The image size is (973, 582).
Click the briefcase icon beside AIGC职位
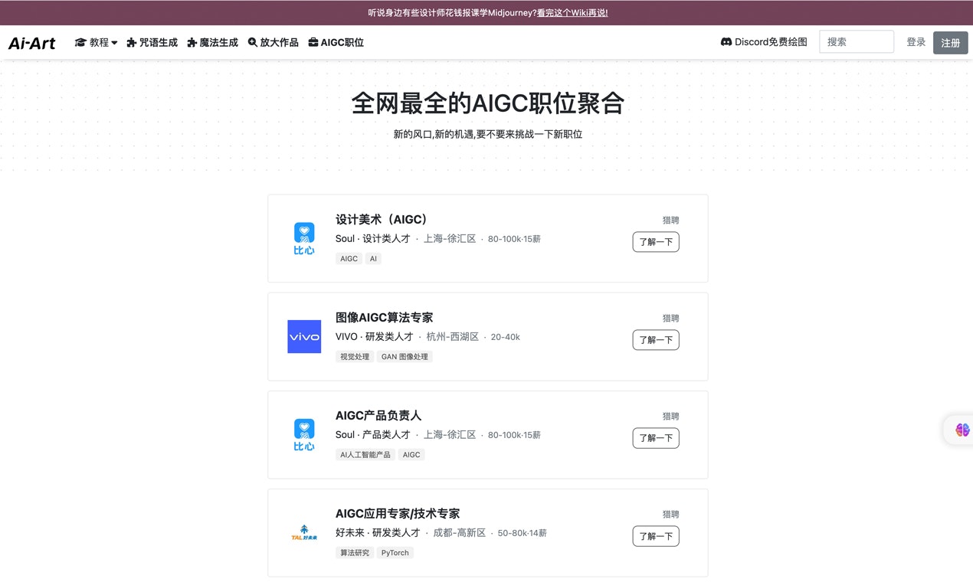coord(313,43)
